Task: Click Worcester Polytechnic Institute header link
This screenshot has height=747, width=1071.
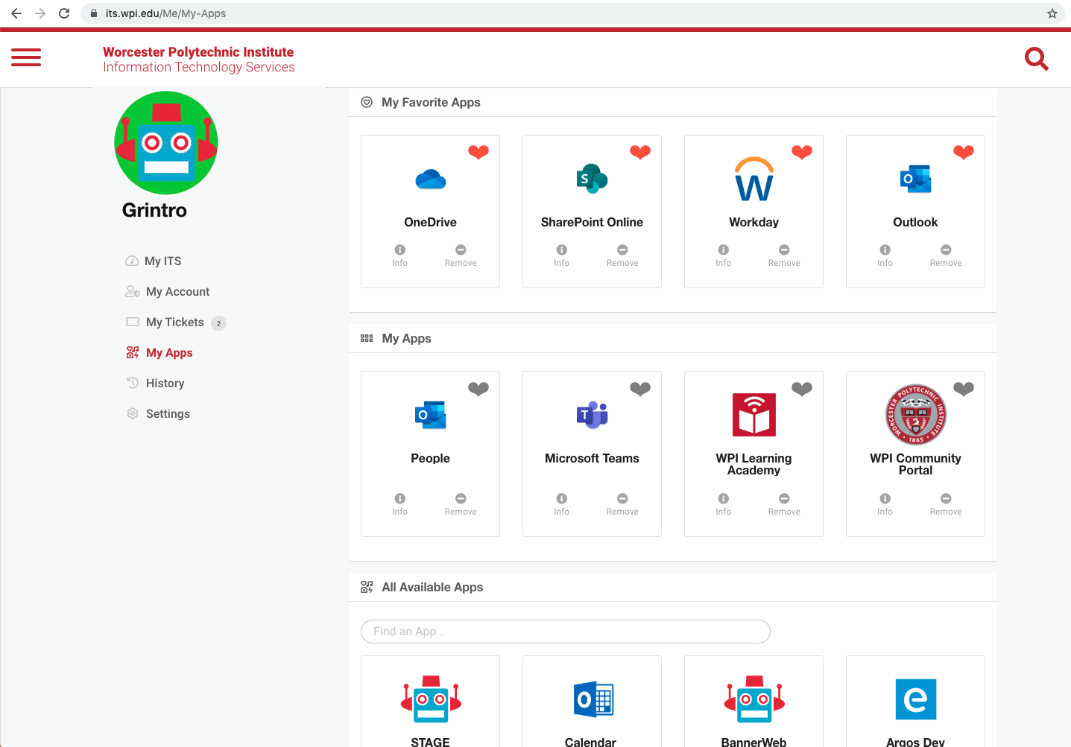Action: tap(198, 52)
